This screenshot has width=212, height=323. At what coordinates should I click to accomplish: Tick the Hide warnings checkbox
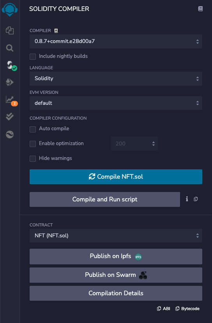(x=33, y=159)
